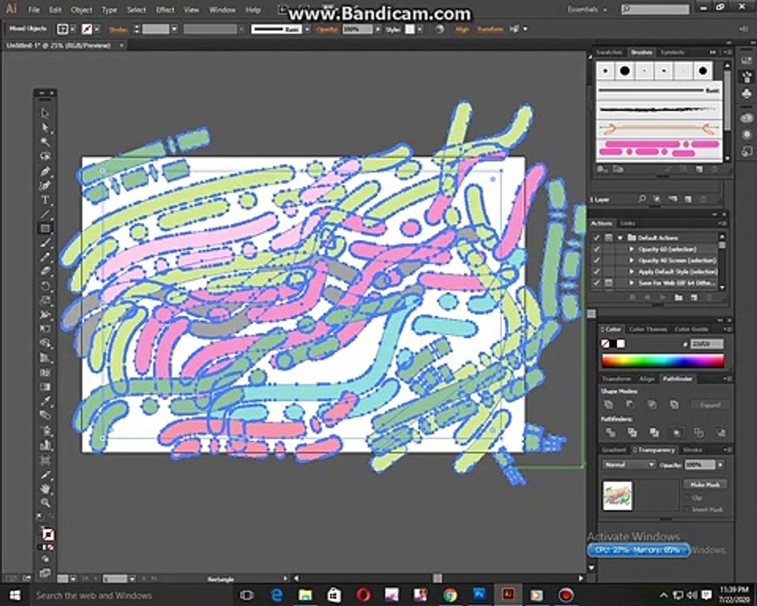Open the File menu
The image size is (757, 606).
coord(34,9)
